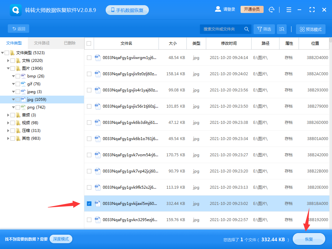Expand the 文档 tree node
The height and width of the screenshot is (249, 332).
click(x=8, y=61)
